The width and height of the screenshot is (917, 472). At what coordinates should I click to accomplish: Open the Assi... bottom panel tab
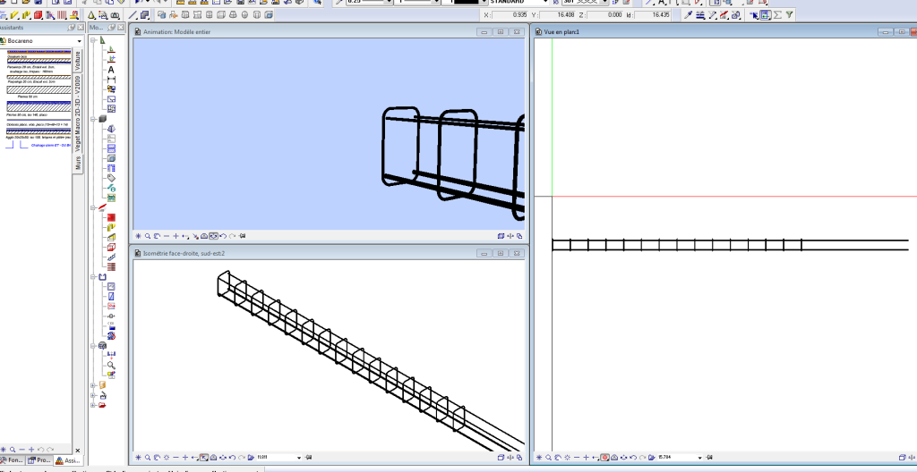coord(68,461)
